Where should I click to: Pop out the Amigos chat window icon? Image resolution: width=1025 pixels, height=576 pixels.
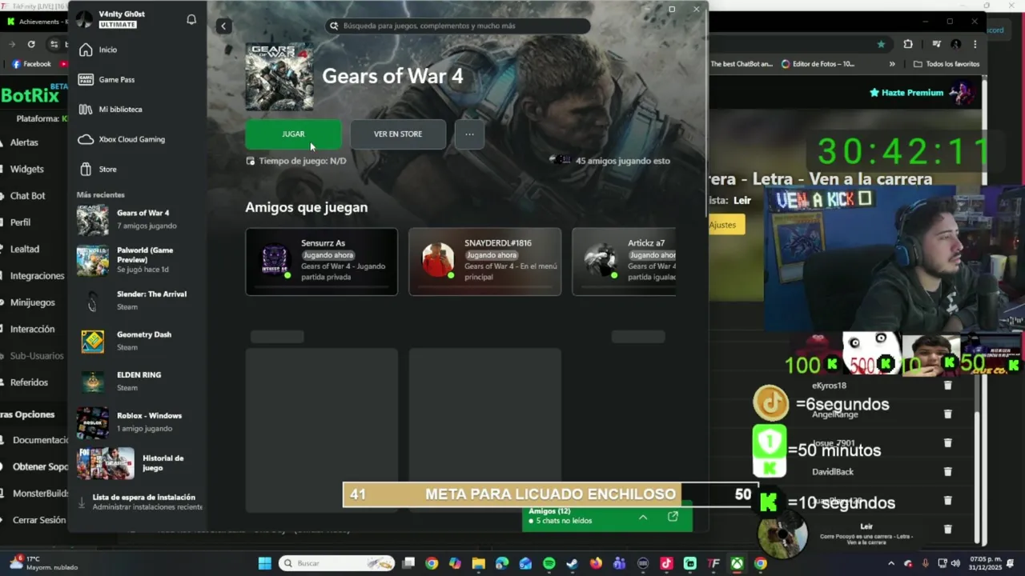tap(673, 517)
